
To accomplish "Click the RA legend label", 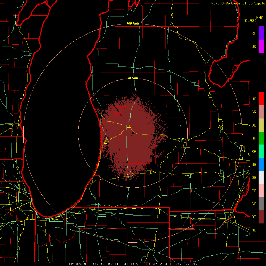I will tap(254, 152).
